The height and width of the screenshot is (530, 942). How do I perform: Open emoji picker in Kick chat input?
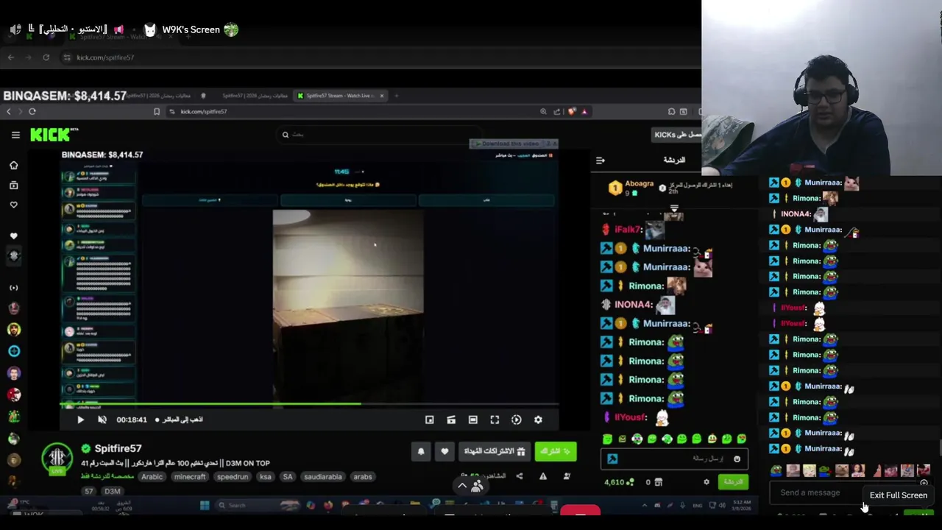[x=737, y=459]
